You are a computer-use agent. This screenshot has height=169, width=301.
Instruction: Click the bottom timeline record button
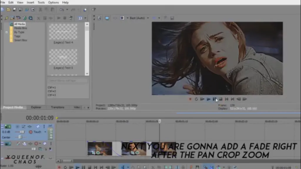[59, 167]
